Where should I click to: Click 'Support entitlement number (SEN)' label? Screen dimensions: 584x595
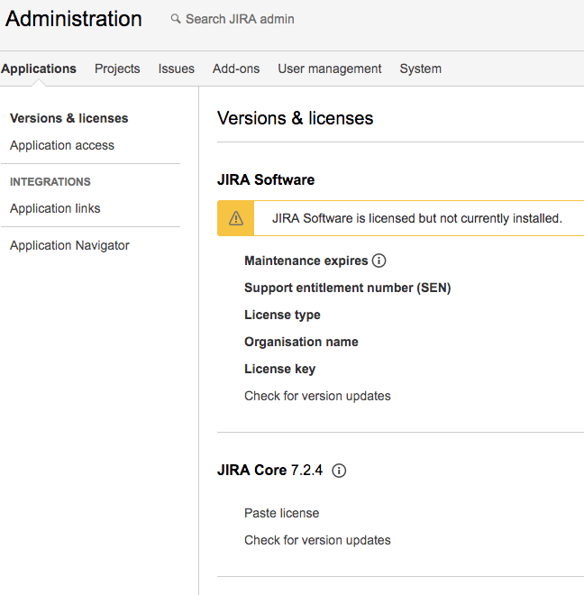point(348,288)
